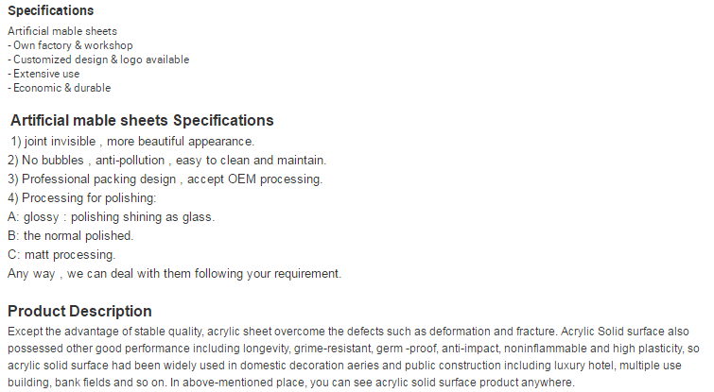The height and width of the screenshot is (392, 714).
Task: Click 'Customized design & logo available' line
Action: tap(98, 60)
